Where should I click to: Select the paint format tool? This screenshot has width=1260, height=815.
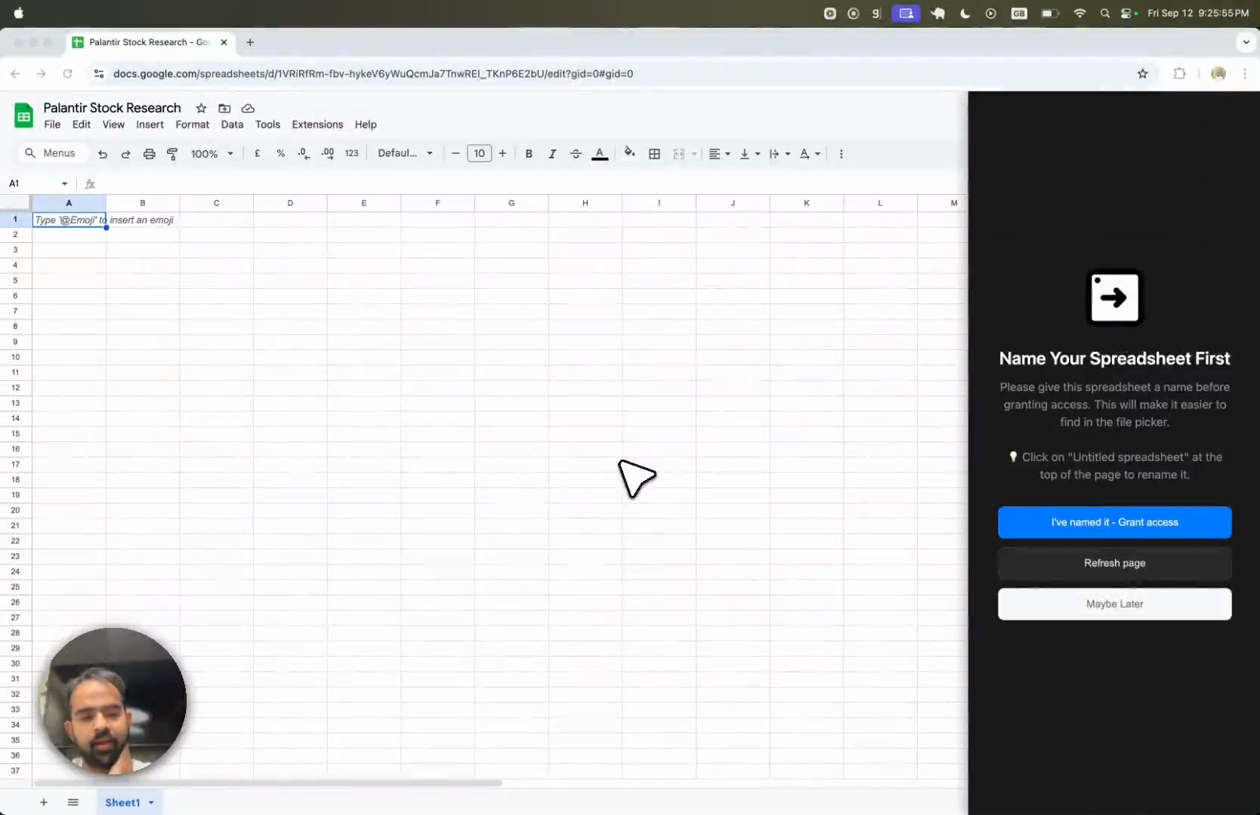[x=172, y=154]
